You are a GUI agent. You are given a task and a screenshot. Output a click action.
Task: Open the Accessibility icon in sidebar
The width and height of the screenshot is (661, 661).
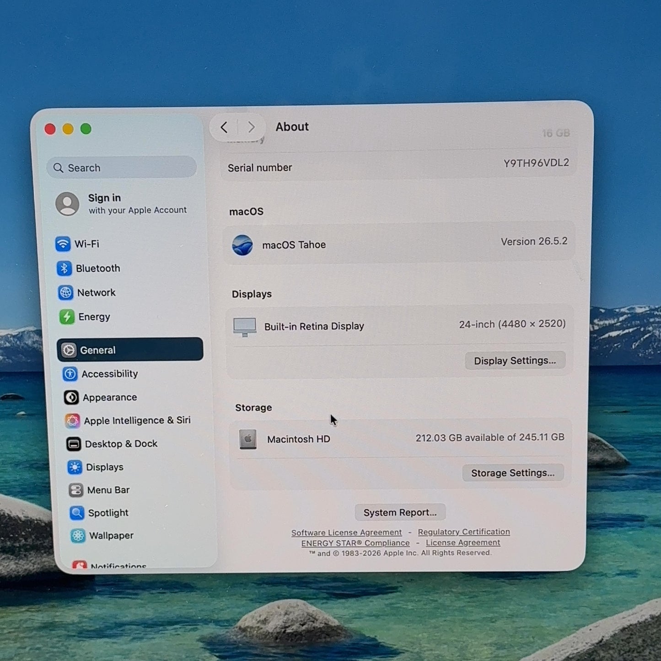point(70,374)
